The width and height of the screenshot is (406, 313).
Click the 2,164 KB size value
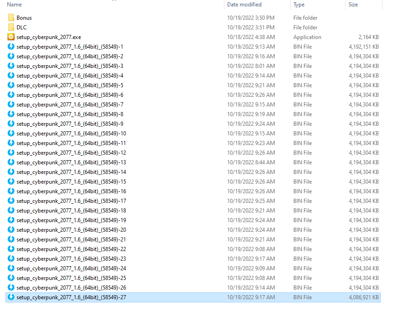pos(368,37)
